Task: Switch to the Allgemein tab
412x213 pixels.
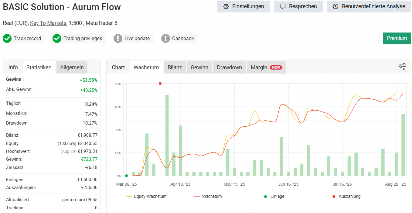Action: pos(72,67)
